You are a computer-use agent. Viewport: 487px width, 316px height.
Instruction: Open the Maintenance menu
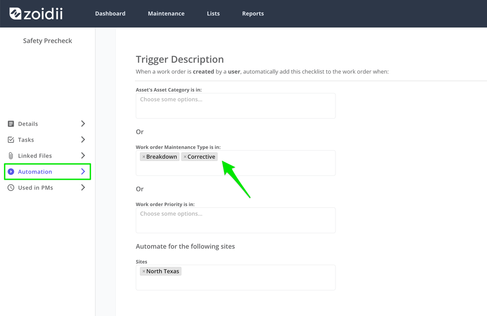tap(166, 14)
